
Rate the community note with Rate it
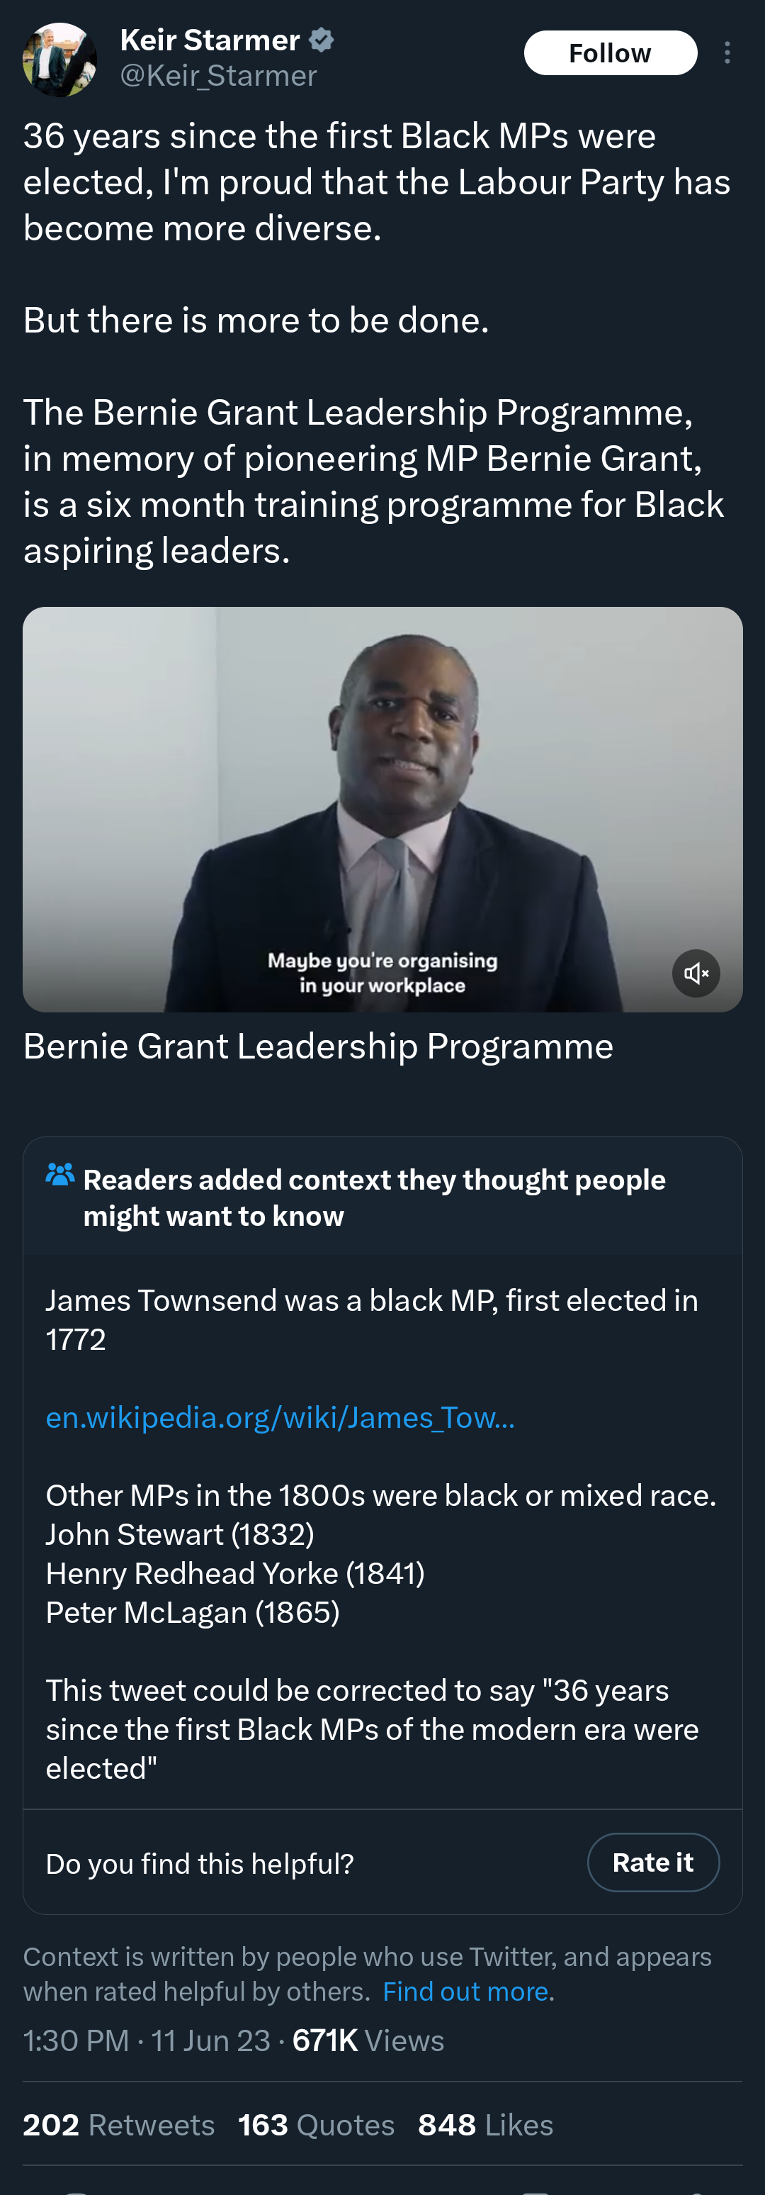tap(654, 1862)
